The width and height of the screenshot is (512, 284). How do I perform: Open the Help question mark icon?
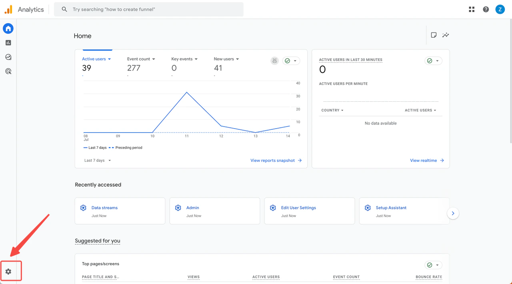486,9
